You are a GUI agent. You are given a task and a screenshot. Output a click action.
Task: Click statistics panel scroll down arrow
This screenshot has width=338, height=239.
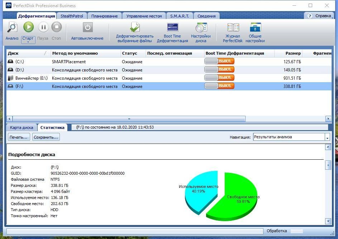[328, 221]
